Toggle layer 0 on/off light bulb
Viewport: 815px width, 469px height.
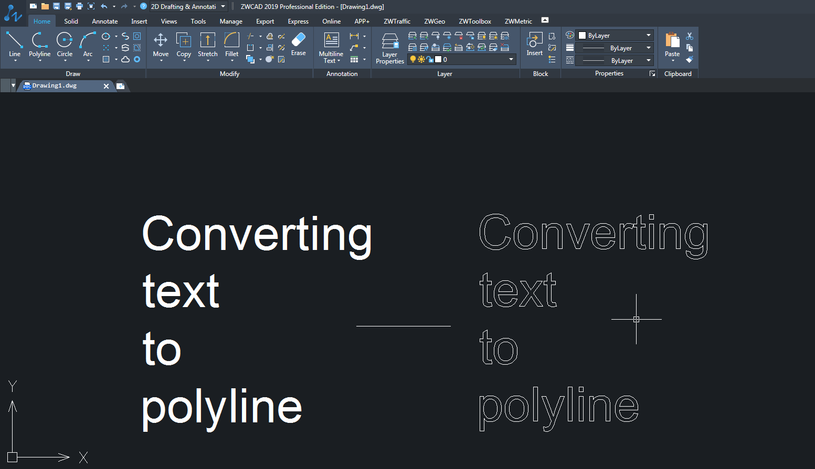[x=413, y=59]
